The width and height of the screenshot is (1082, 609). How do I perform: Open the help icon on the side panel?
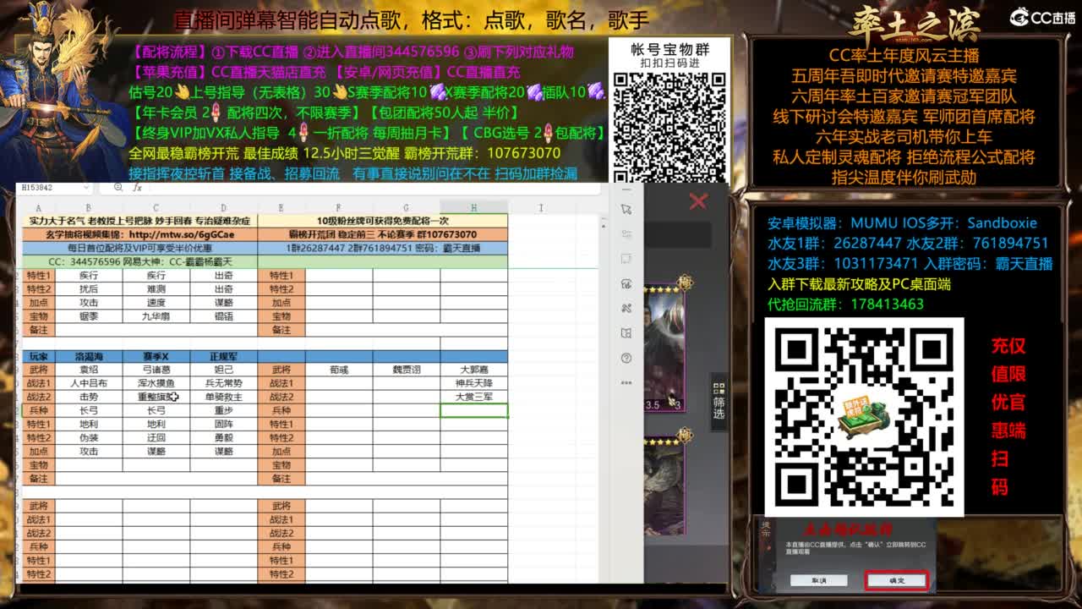coord(626,358)
